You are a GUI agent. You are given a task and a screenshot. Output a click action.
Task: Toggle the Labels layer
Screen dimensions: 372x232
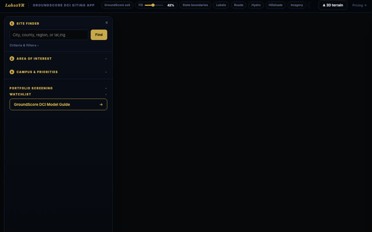tap(221, 5)
